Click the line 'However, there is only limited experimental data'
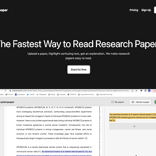 tap(54, 121)
